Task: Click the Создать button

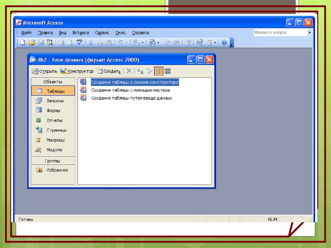Action: [x=109, y=71]
